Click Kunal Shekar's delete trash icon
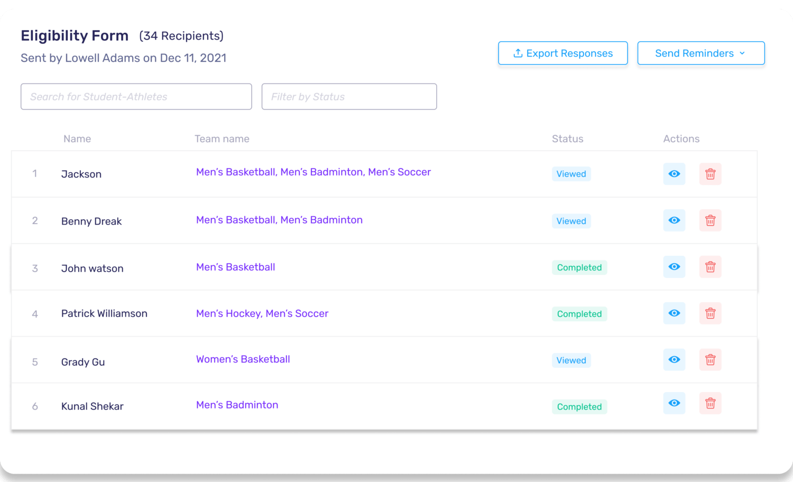This screenshot has width=793, height=482. 710,403
